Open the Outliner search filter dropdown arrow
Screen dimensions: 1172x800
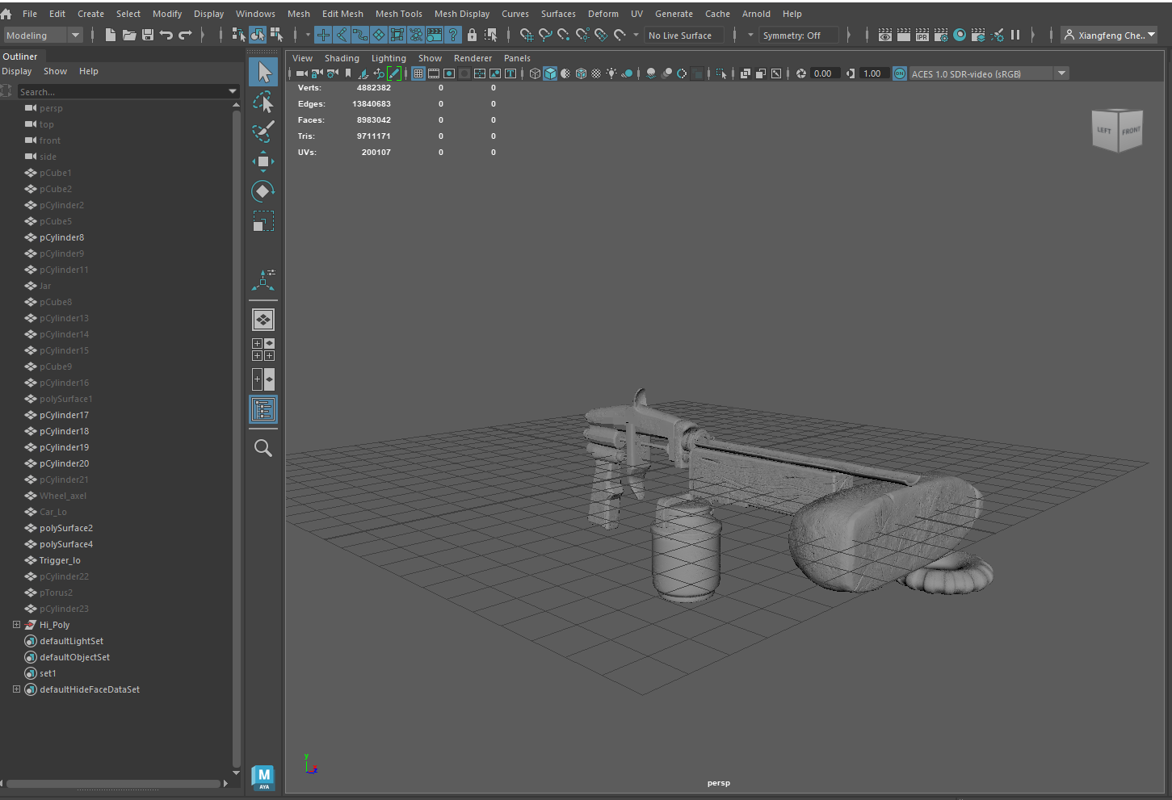233,91
